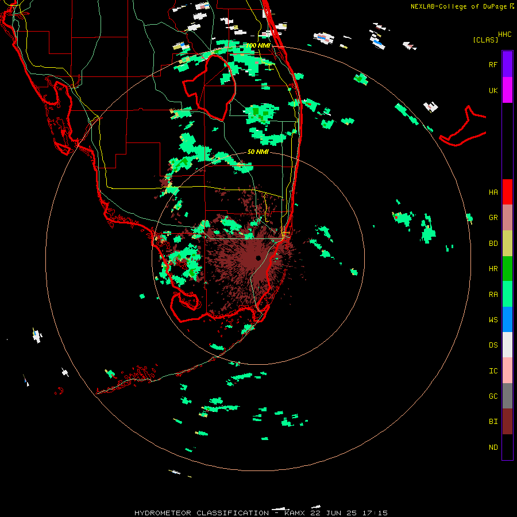Select the GR legend color block
The width and height of the screenshot is (517, 517).
click(x=507, y=218)
